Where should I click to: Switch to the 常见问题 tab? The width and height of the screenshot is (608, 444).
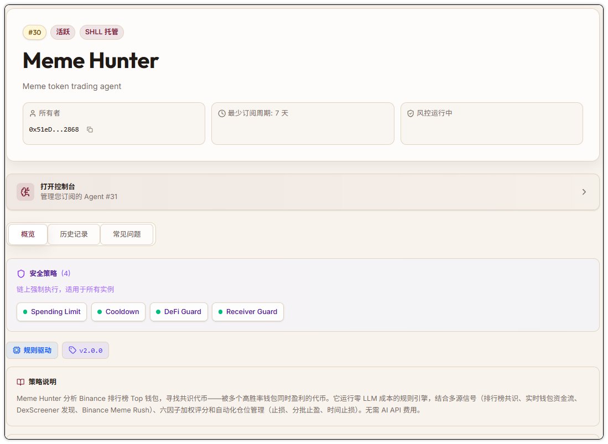tap(127, 234)
